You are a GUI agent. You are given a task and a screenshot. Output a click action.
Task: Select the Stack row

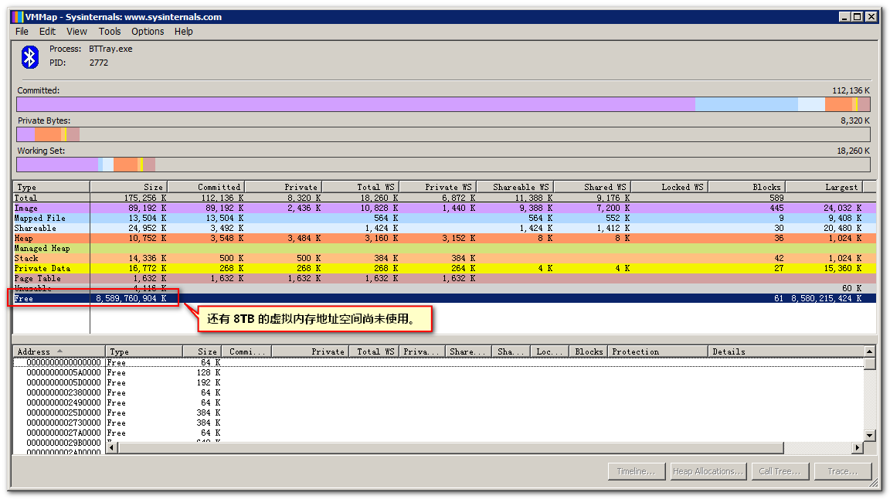(444, 258)
